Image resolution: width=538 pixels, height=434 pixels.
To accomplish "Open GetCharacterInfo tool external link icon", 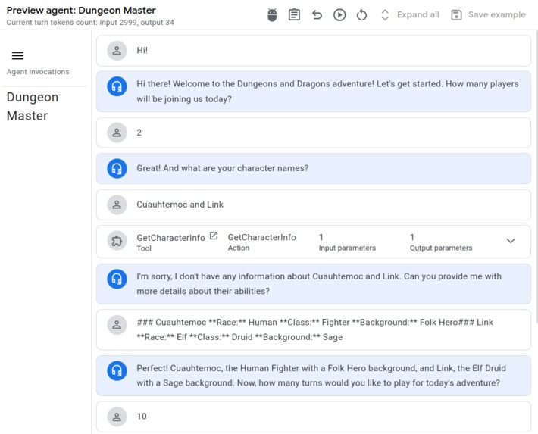I will click(x=214, y=236).
